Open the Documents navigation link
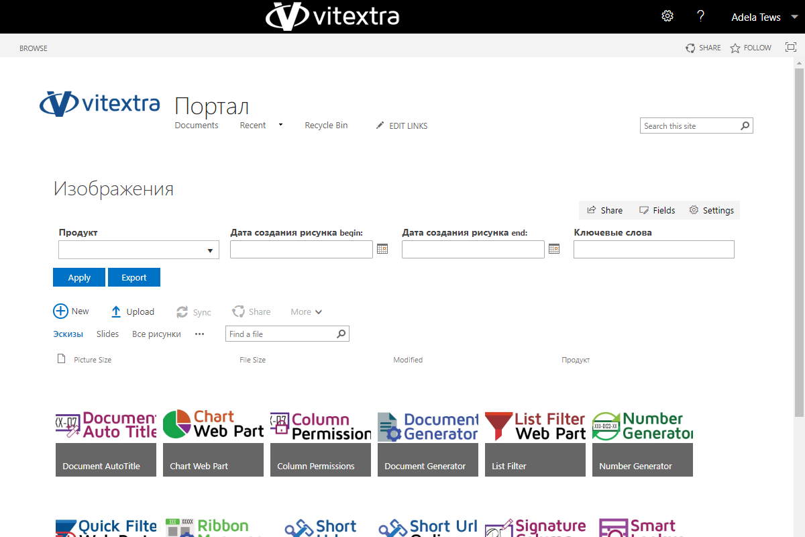Screen dimensions: 805x537 (197, 126)
